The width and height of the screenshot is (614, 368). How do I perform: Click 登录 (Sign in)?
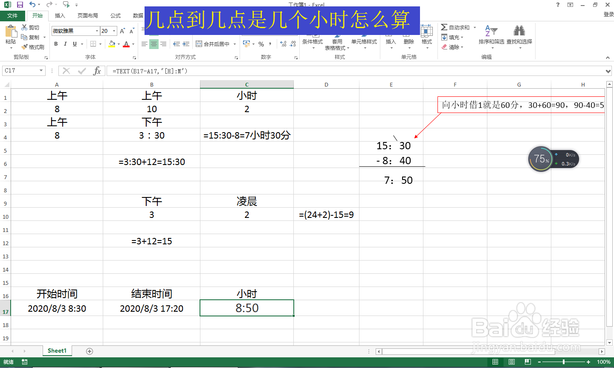(608, 14)
